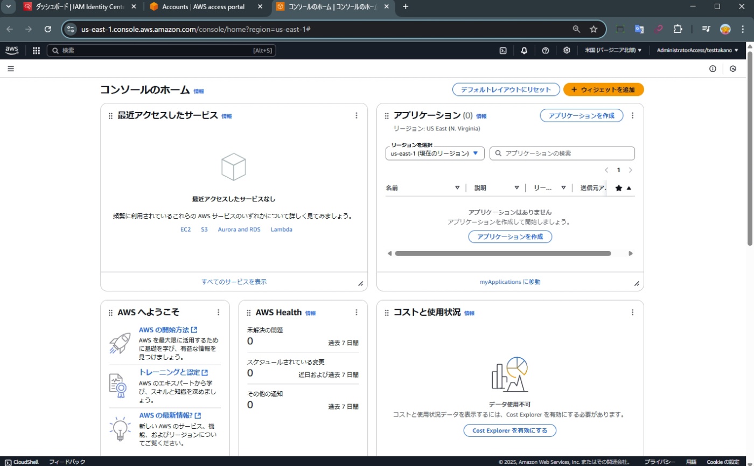Open the region selector 米国 (バージニア北部)
This screenshot has width=754, height=466.
[613, 51]
